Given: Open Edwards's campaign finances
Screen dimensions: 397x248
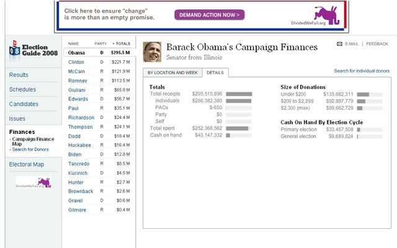Looking at the screenshot, I should (x=78, y=99).
